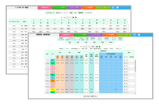Open the 1/2ページ page selector dropdown
This screenshot has width=159, height=108.
(69, 17)
